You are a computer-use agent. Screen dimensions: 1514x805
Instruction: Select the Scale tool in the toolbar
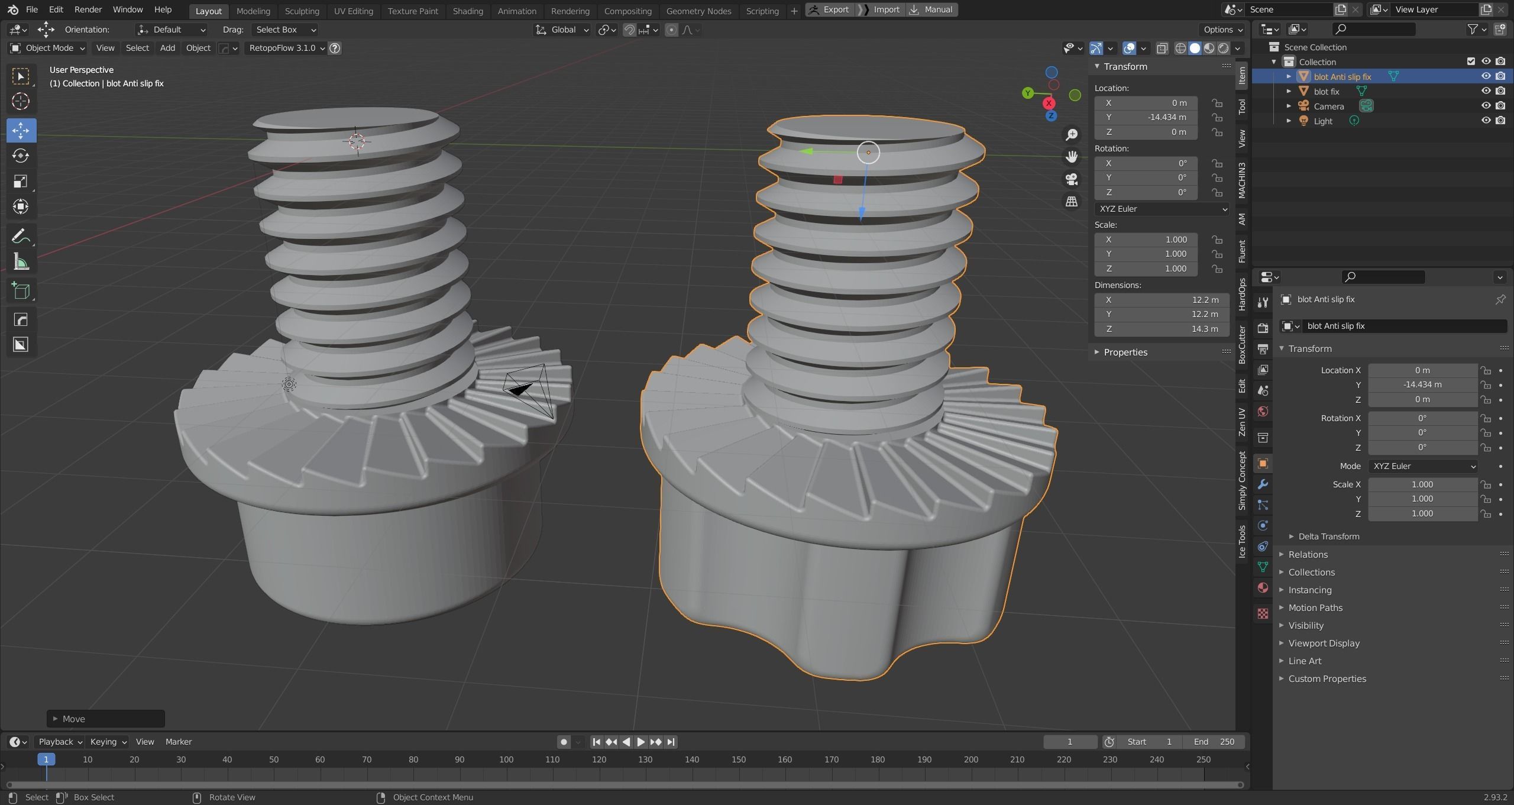coord(21,181)
